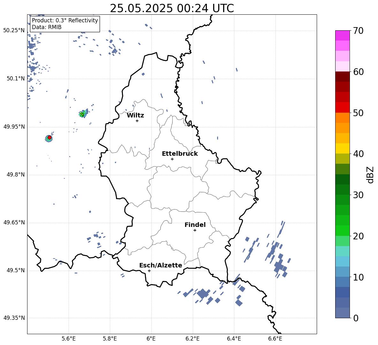Click the 49.35°N latitude tick label
The height and width of the screenshot is (345, 378).
coord(14,318)
